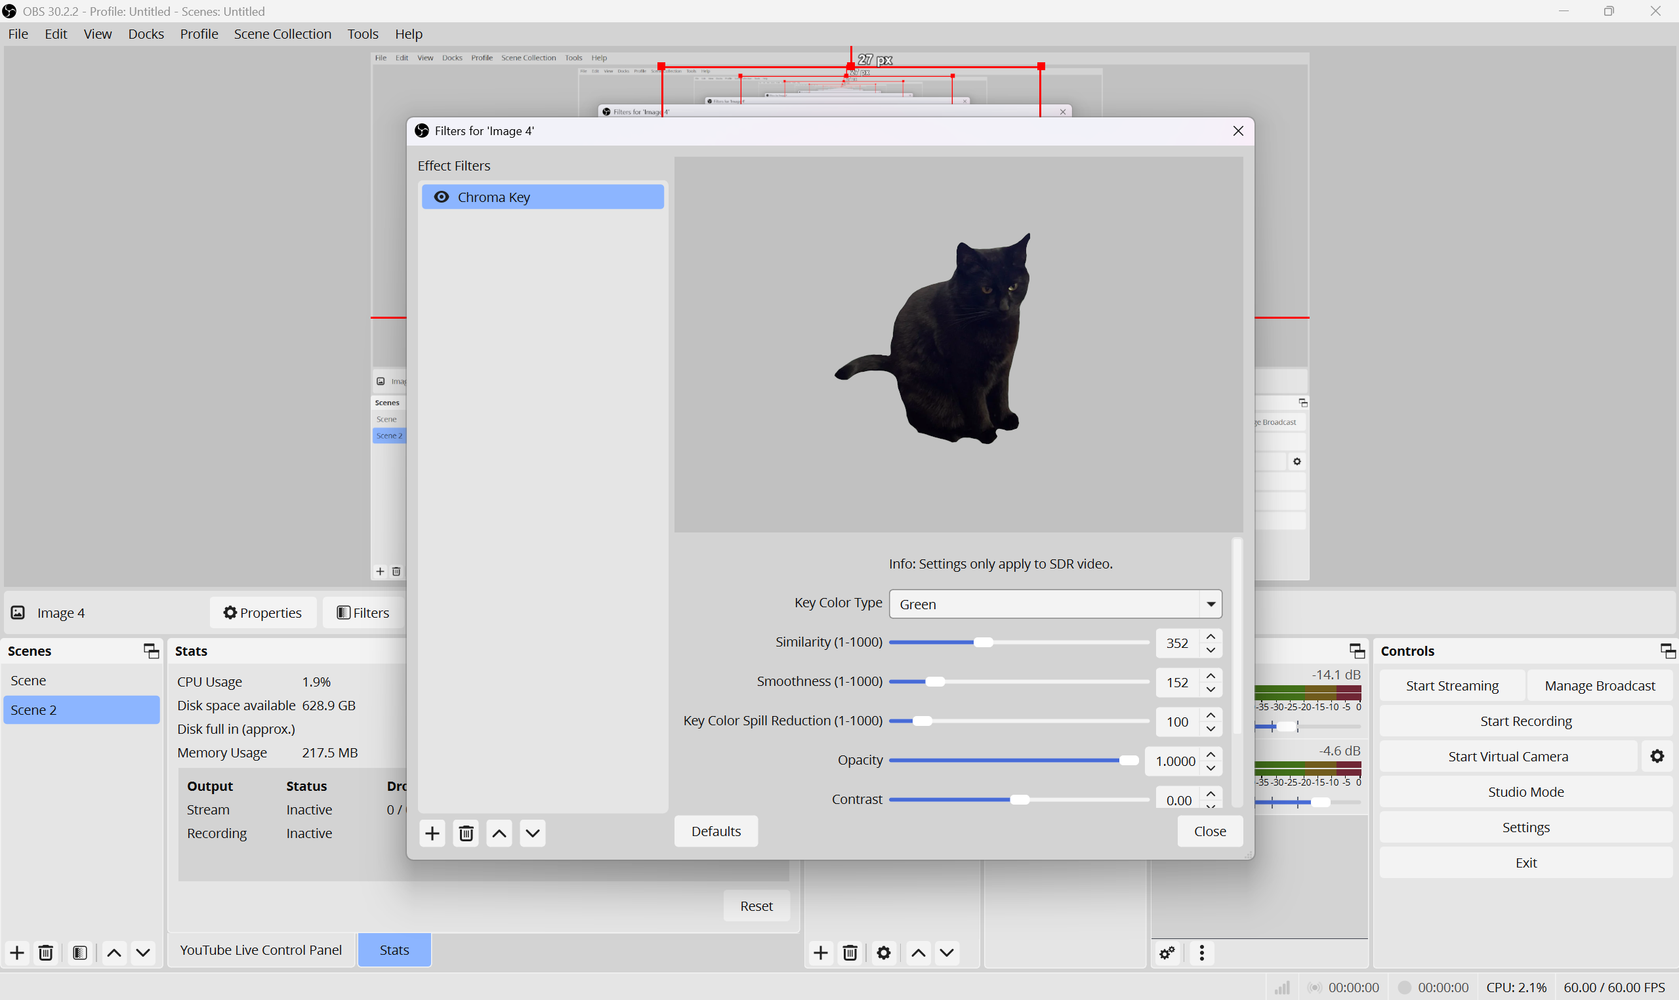The width and height of the screenshot is (1679, 1000).
Task: Open Key Color Type dropdown
Action: click(x=1056, y=604)
